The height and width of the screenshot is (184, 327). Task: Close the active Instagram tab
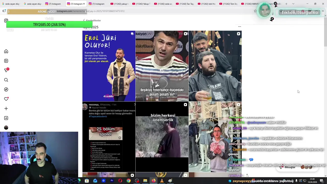coord(84,4)
